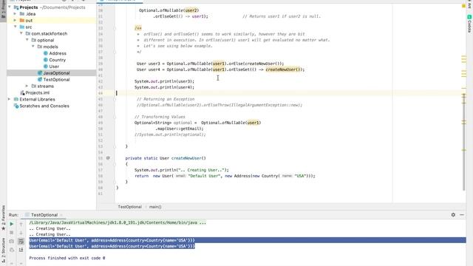Click System.out.println(user4) line
Image resolution: width=473 pixels, height=266 pixels.
(x=164, y=87)
